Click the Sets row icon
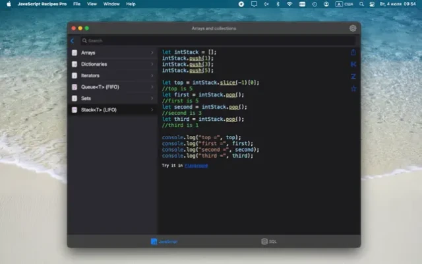The height and width of the screenshot is (264, 422). click(75, 98)
